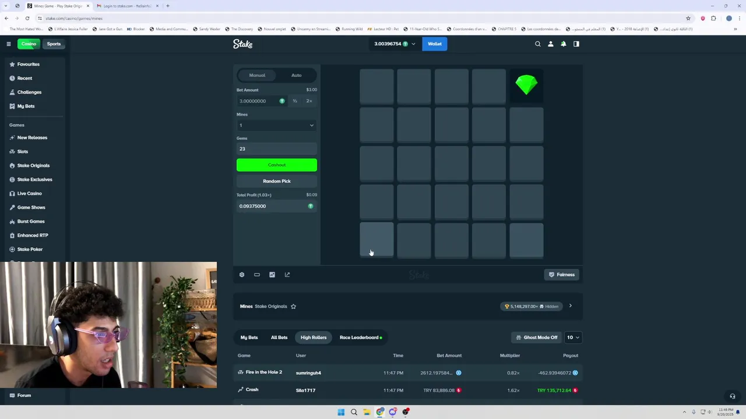Expand the Mines game info arrow
Image resolution: width=746 pixels, height=419 pixels.
tap(571, 306)
